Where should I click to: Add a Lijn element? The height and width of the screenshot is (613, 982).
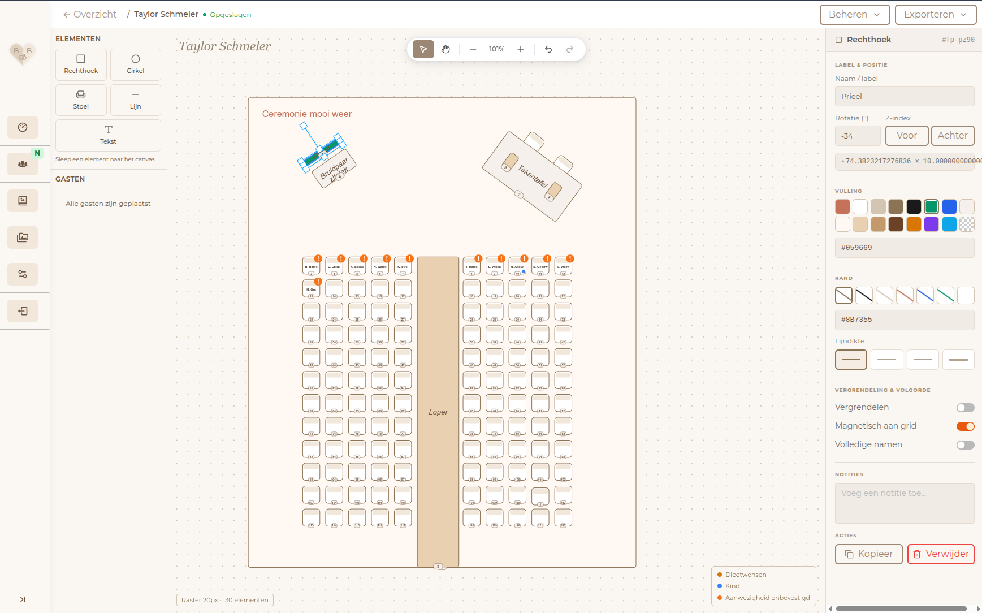pos(136,100)
